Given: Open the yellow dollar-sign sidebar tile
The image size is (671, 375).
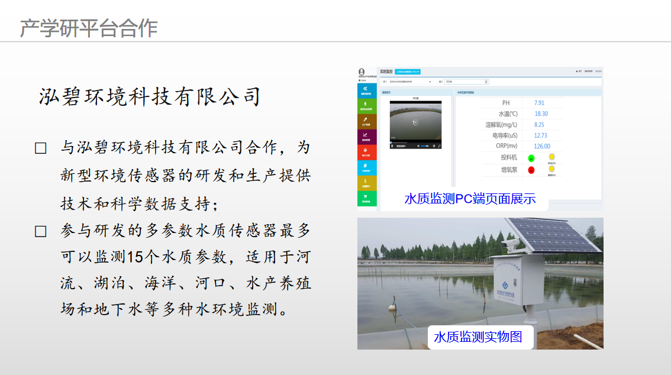Looking at the screenshot, I should point(367,183).
